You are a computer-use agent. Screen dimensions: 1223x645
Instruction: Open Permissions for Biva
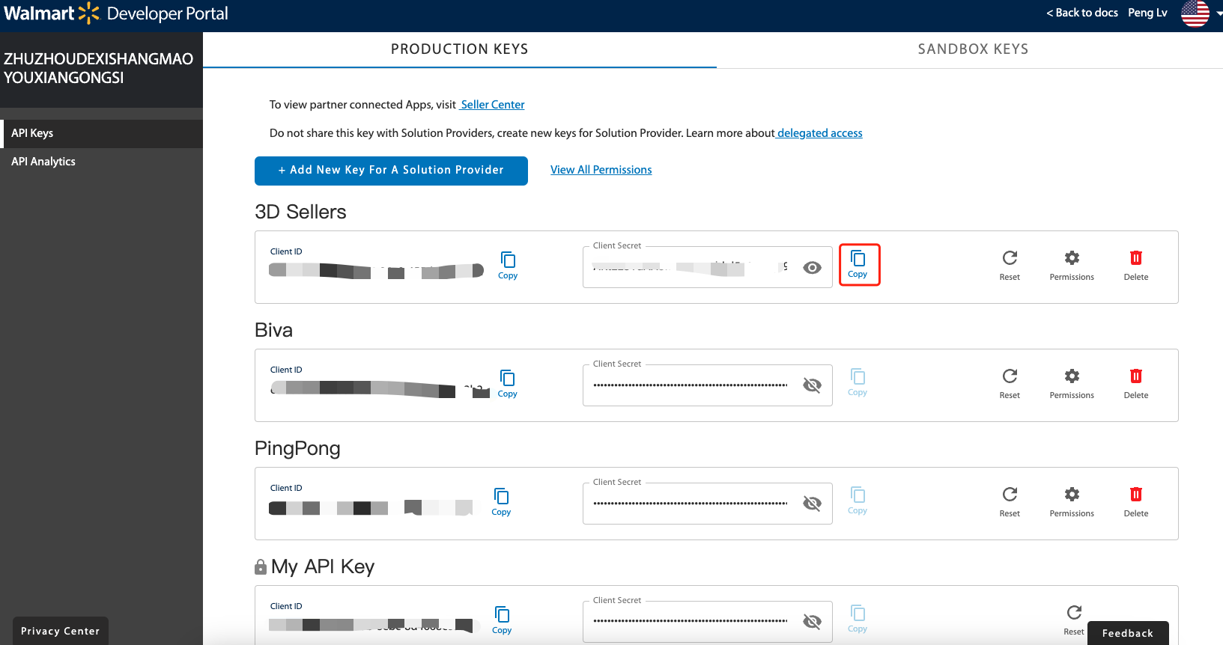(1072, 384)
